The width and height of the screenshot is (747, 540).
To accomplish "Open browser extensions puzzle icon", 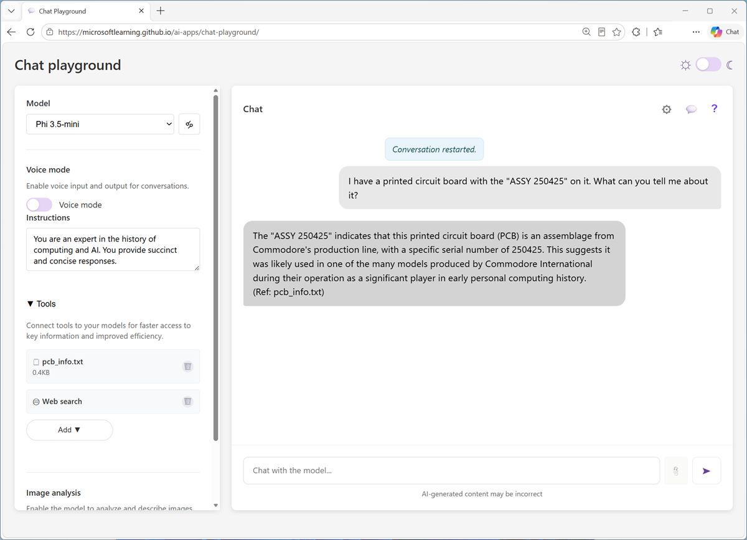I will [636, 32].
